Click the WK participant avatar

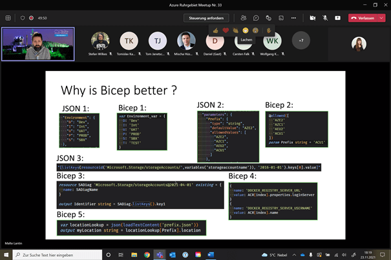[272, 41]
